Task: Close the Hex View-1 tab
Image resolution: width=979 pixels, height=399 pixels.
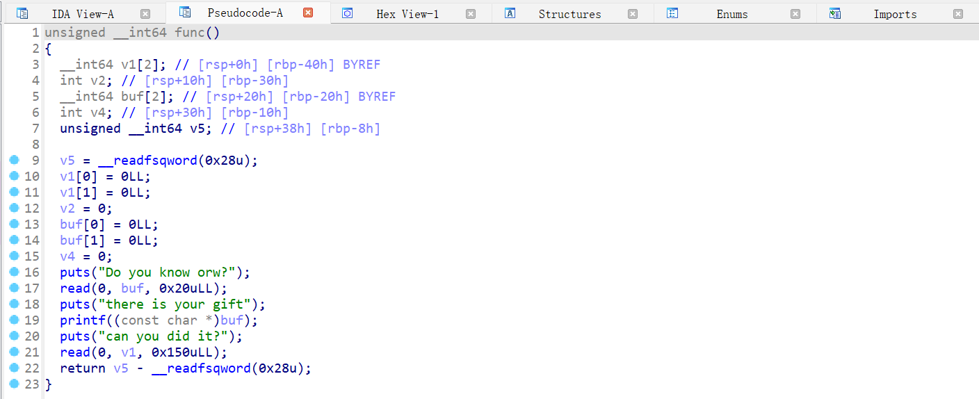Action: point(471,14)
